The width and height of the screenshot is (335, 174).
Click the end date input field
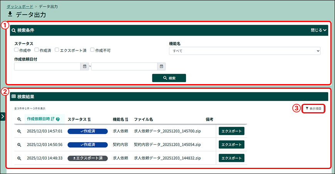124,67
